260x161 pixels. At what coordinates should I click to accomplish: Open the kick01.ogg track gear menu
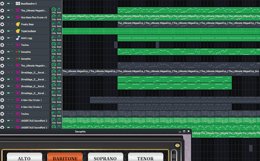(2, 38)
